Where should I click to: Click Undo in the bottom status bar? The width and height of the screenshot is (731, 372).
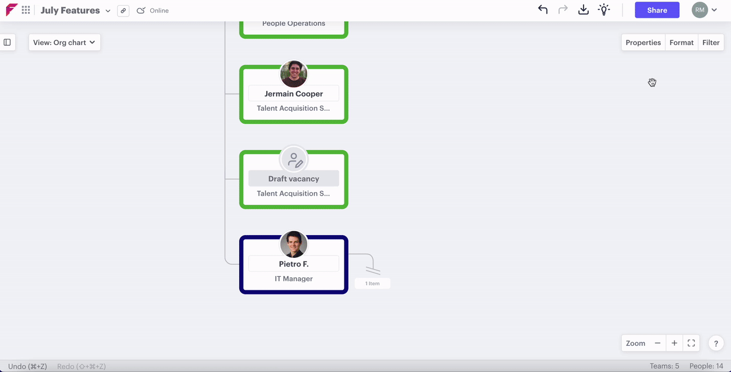27,366
